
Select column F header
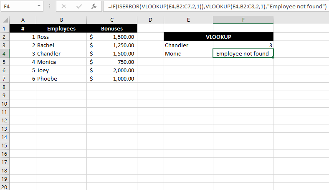(x=243, y=20)
